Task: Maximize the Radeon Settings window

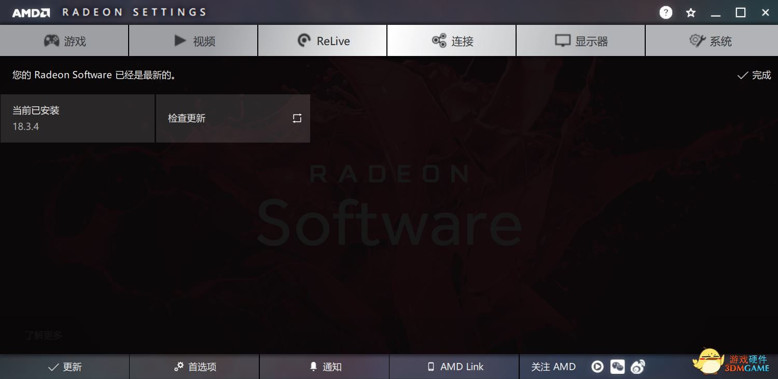Action: [x=741, y=12]
